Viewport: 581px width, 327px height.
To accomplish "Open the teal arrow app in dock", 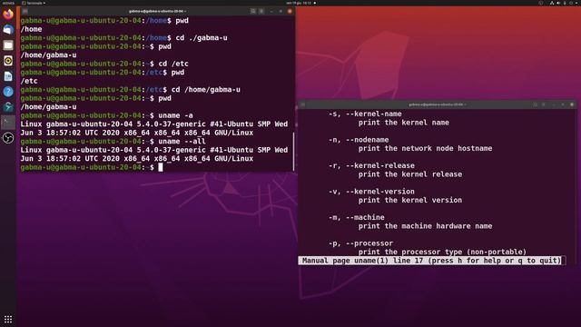I will [8, 107].
